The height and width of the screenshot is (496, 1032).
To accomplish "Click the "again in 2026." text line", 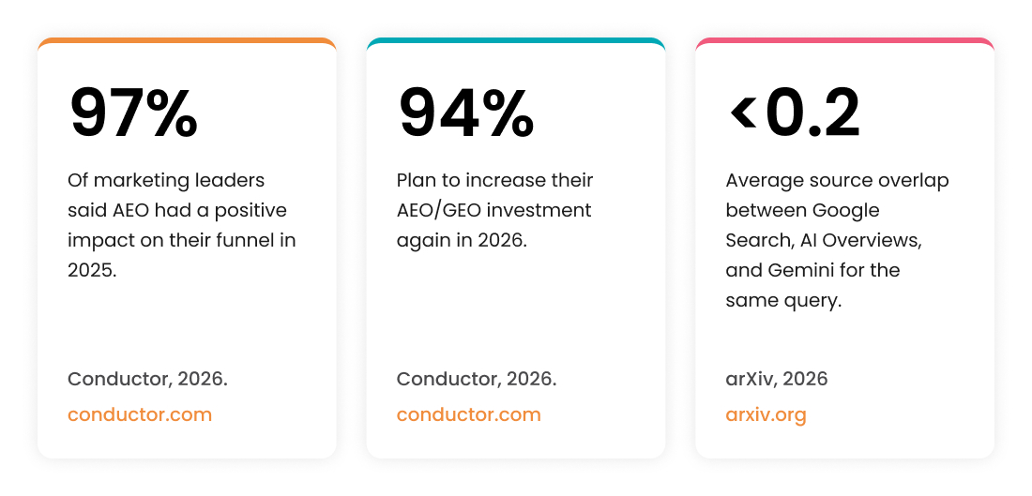I will coord(462,240).
